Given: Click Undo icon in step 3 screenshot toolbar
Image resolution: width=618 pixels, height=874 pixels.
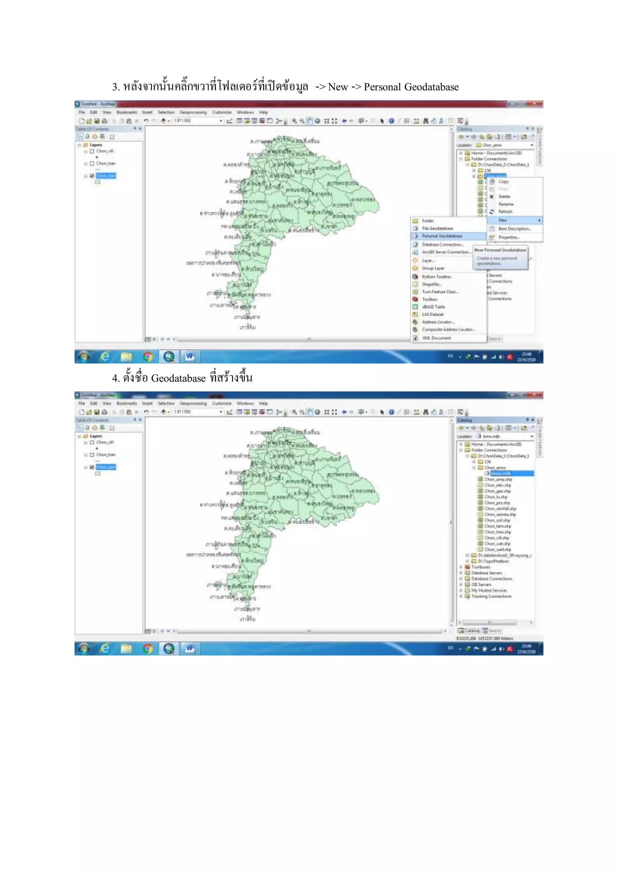Looking at the screenshot, I should 146,121.
